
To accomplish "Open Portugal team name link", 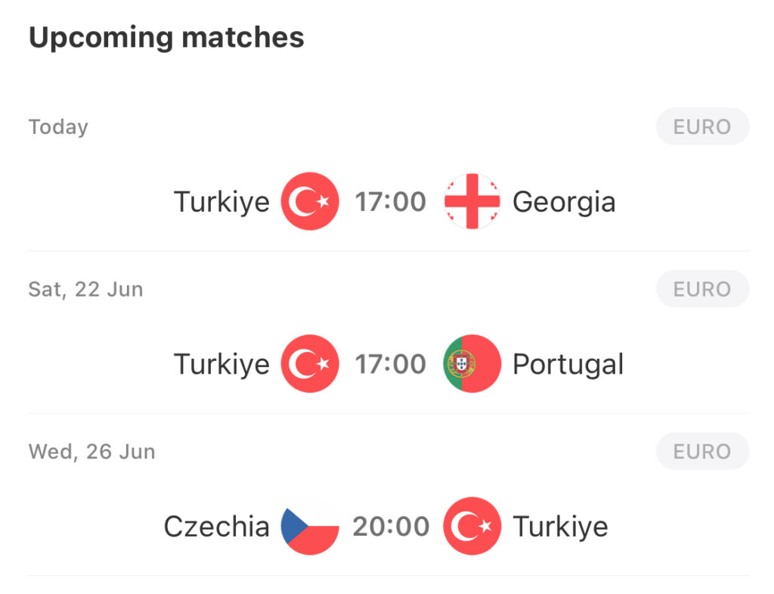I will point(568,365).
